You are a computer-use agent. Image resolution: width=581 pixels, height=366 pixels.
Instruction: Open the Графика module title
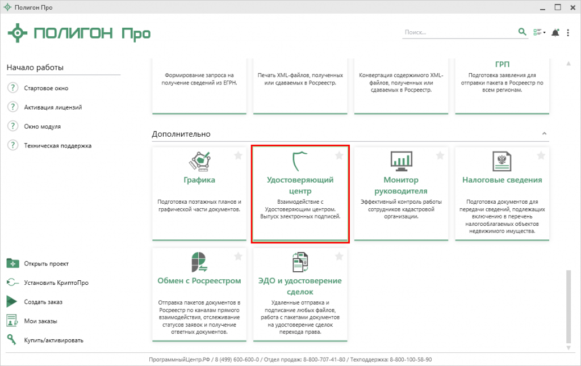point(199,180)
